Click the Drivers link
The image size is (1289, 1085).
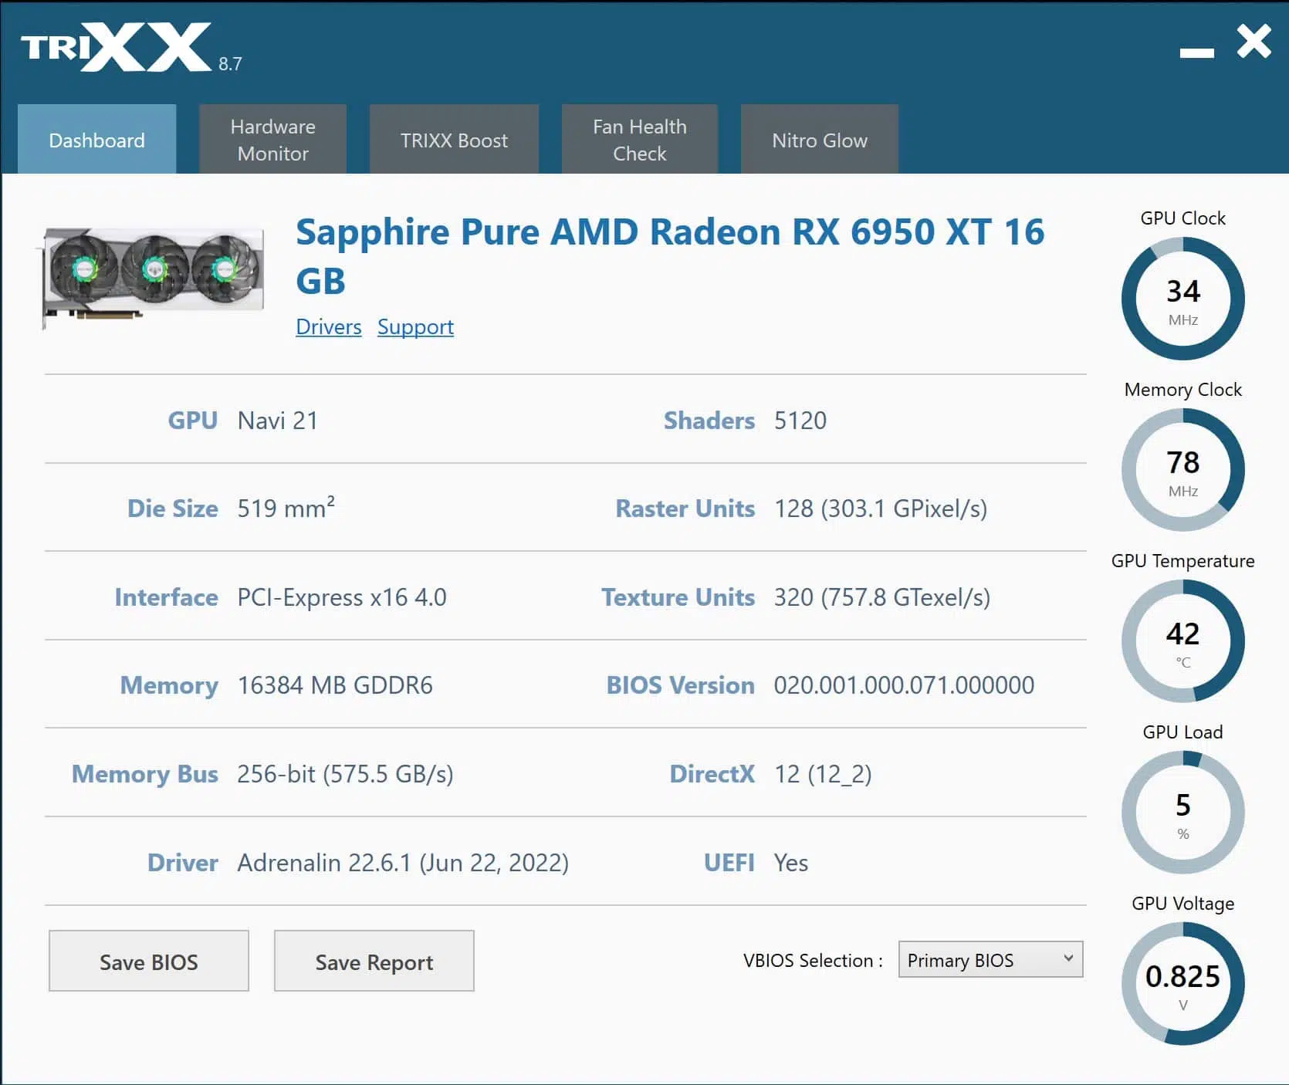pos(329,327)
